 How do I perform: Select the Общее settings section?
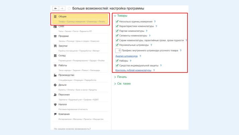[80, 19]
